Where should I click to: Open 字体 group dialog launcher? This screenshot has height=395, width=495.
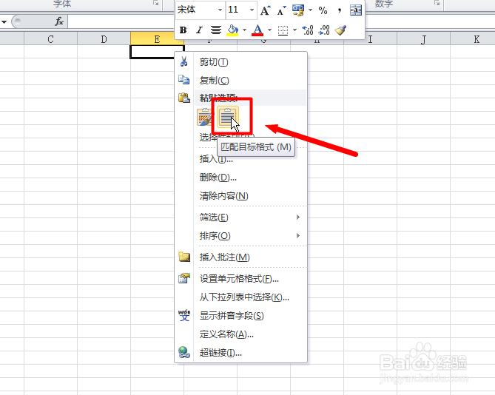[156, 3]
